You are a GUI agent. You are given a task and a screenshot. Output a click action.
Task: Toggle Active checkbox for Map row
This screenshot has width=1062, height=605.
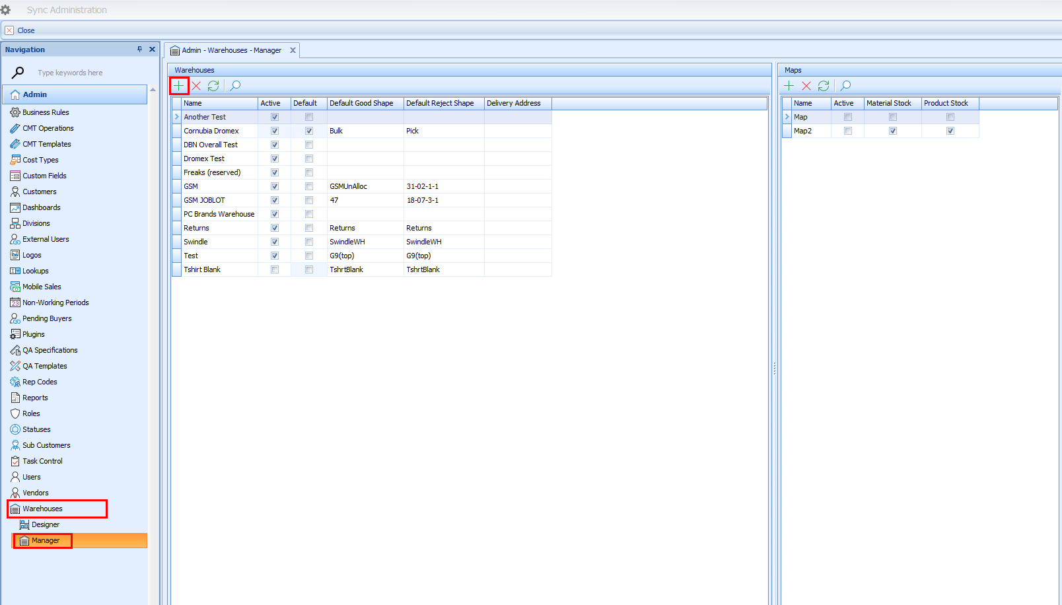point(848,117)
